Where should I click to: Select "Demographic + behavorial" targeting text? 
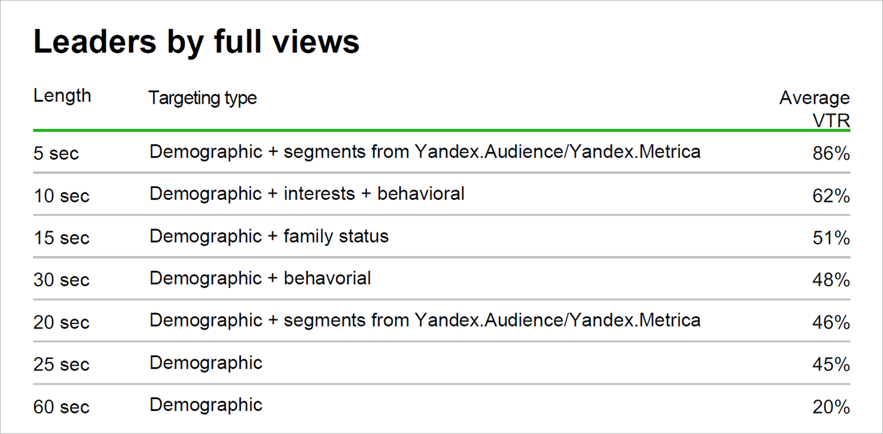[260, 278]
